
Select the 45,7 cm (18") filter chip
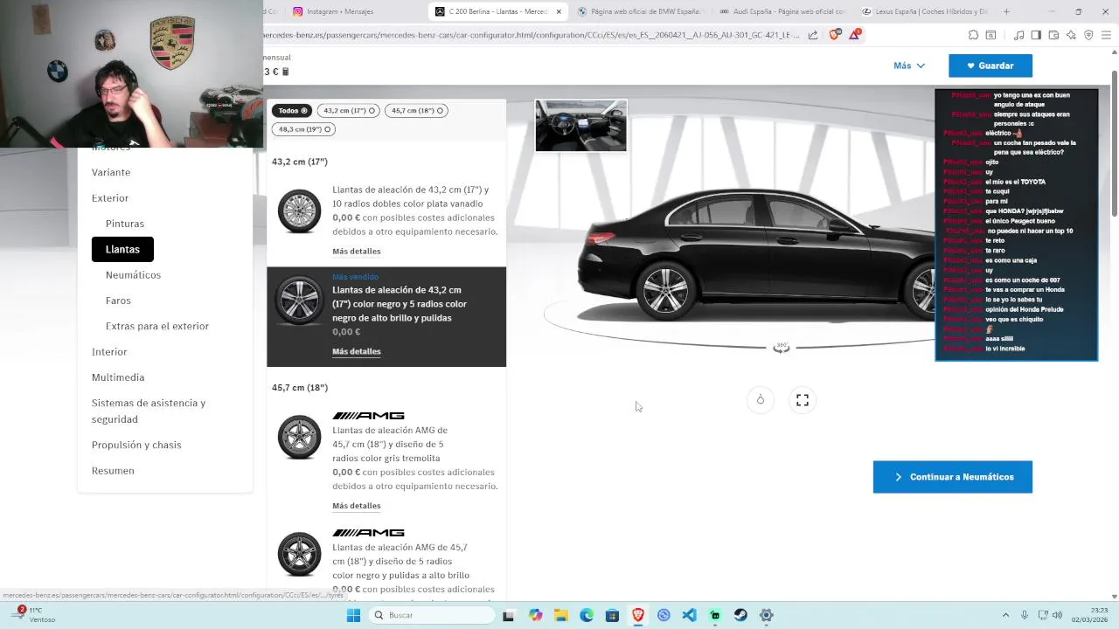click(x=417, y=111)
